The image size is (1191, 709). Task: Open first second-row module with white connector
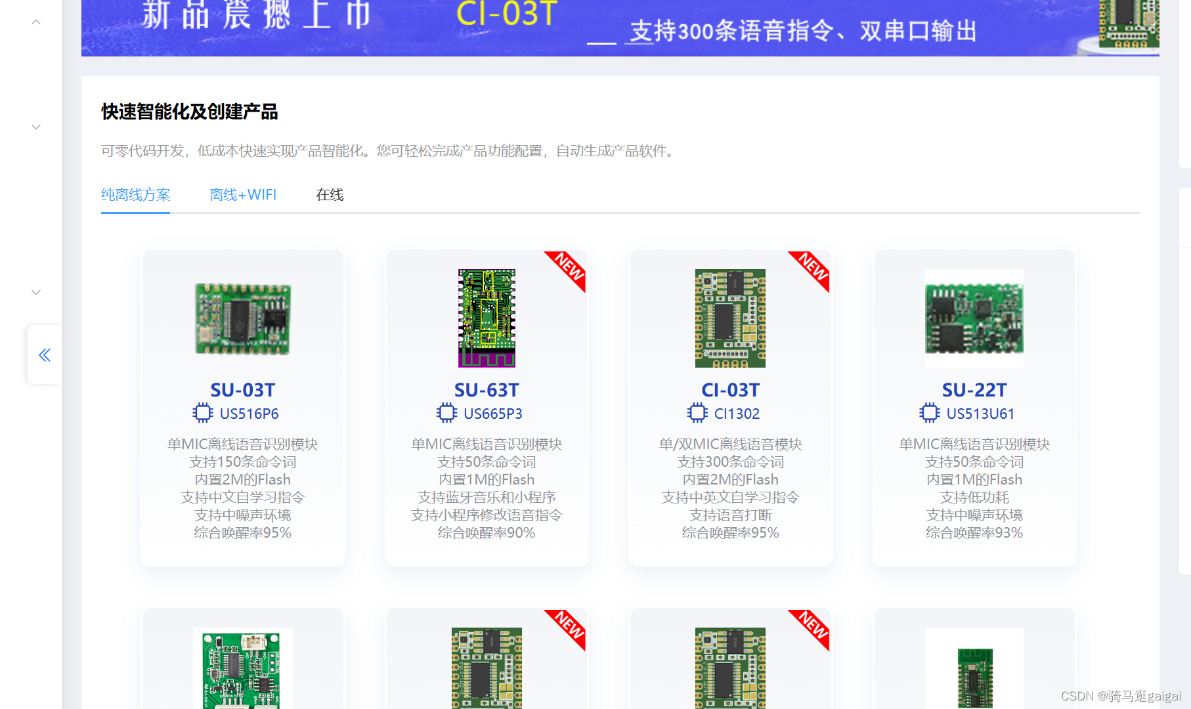tap(243, 668)
